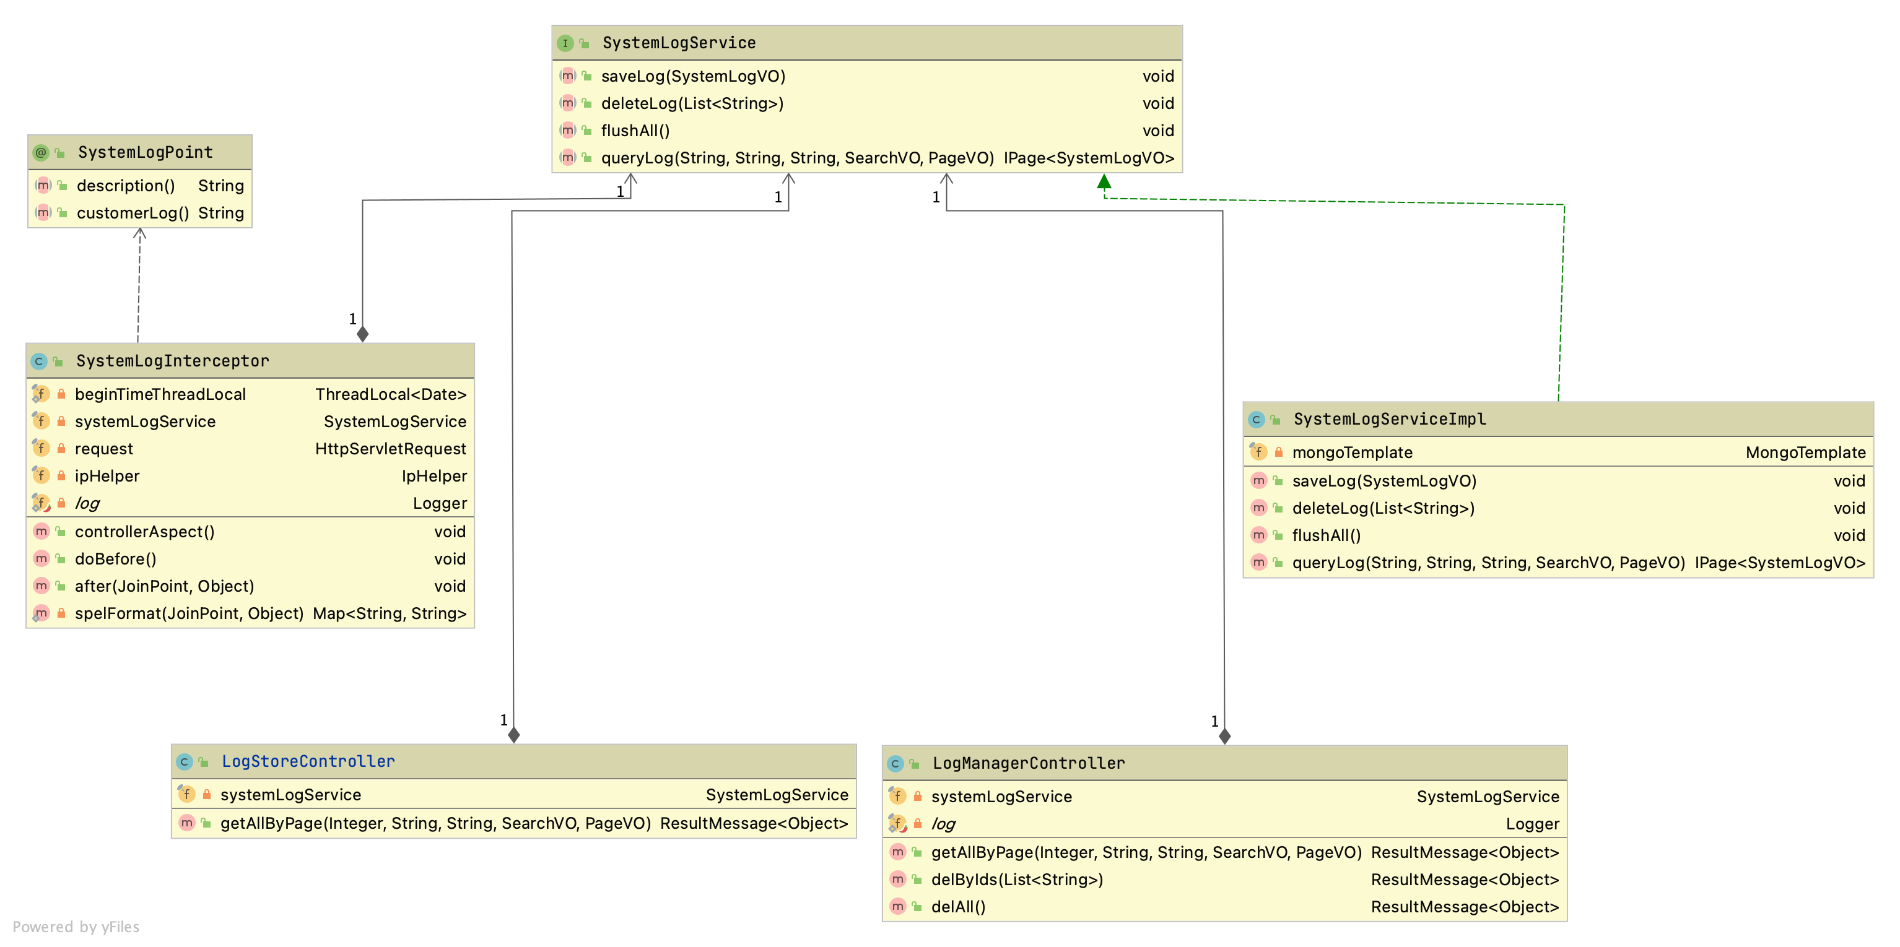Click the method icon next to delAll()
Image resolution: width=1900 pixels, height=947 pixels.
click(x=897, y=907)
